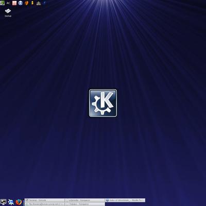Switch to top-middle Konqueror taskbar entry
This screenshot has width=206, height=206.
tap(85, 200)
